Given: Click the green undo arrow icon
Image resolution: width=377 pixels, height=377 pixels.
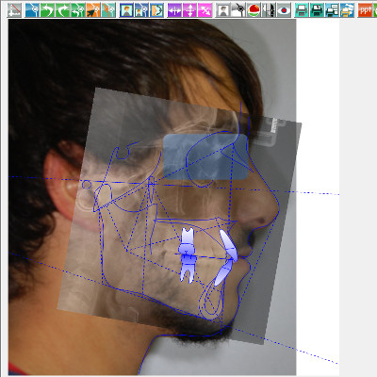Looking at the screenshot, I should [x=47, y=10].
